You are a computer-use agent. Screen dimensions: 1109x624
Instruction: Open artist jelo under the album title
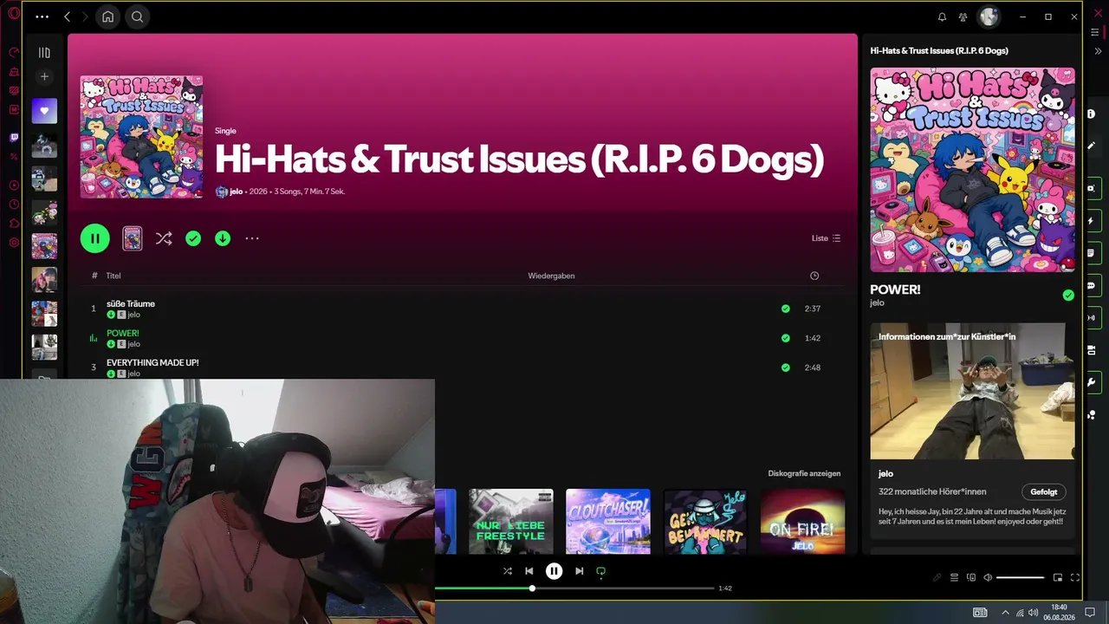pyautogui.click(x=236, y=192)
